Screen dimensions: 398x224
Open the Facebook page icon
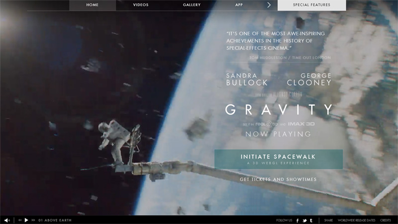[x=298, y=221]
